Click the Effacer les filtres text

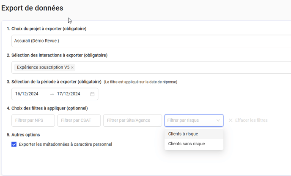point(251,120)
